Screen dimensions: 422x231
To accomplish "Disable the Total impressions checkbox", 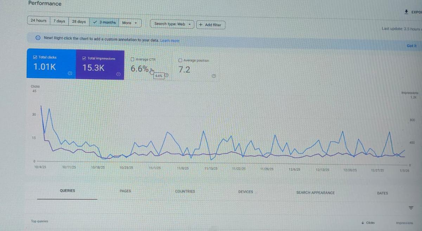I will [x=84, y=58].
